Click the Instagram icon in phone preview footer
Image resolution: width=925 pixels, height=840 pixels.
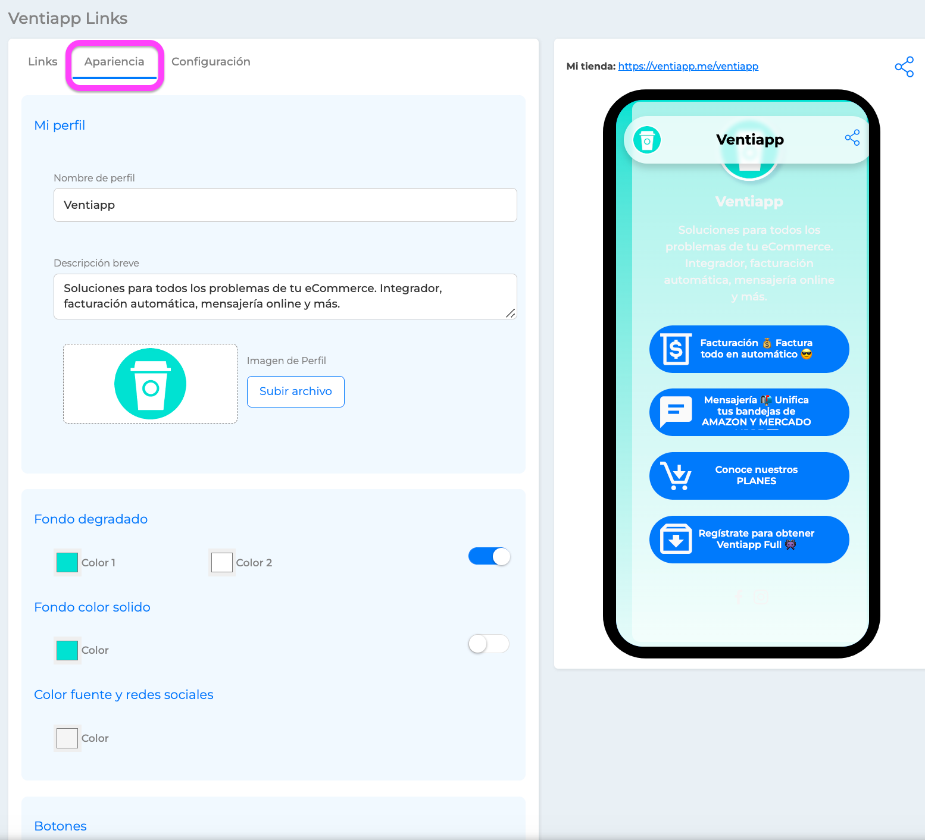click(x=761, y=597)
